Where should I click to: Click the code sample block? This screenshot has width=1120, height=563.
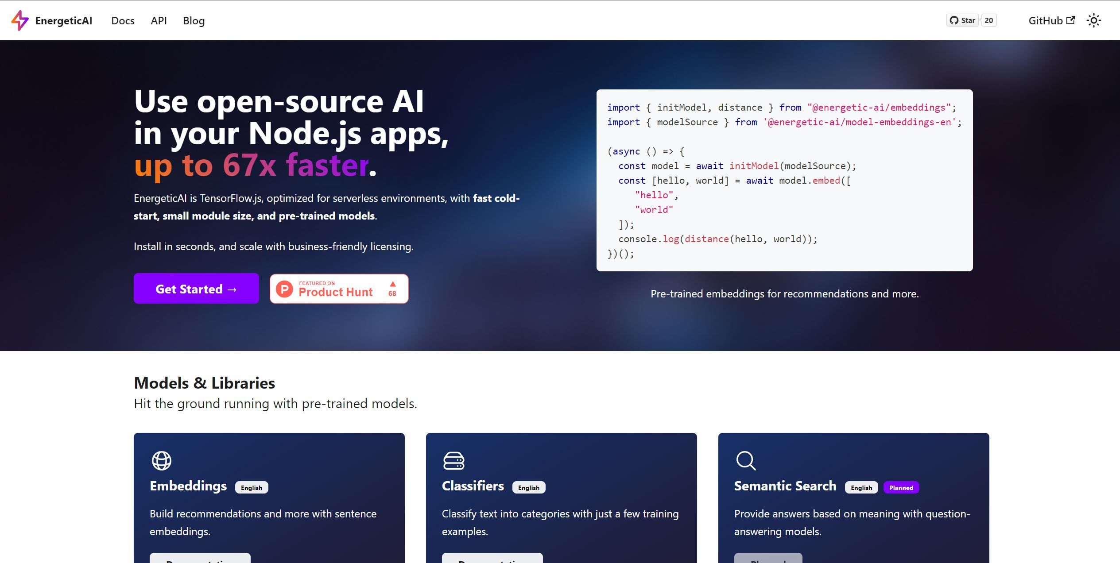click(x=784, y=180)
